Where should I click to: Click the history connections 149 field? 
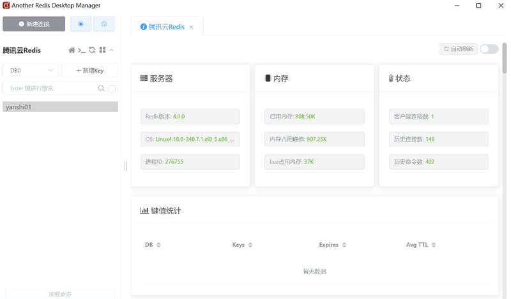(x=439, y=139)
